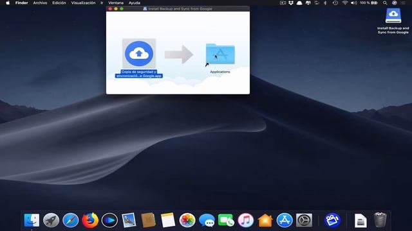Click the Bluetooth icon in menu bar
The width and height of the screenshot is (412, 231).
(325, 3)
